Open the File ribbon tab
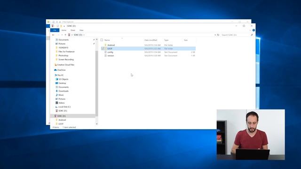 55,30
